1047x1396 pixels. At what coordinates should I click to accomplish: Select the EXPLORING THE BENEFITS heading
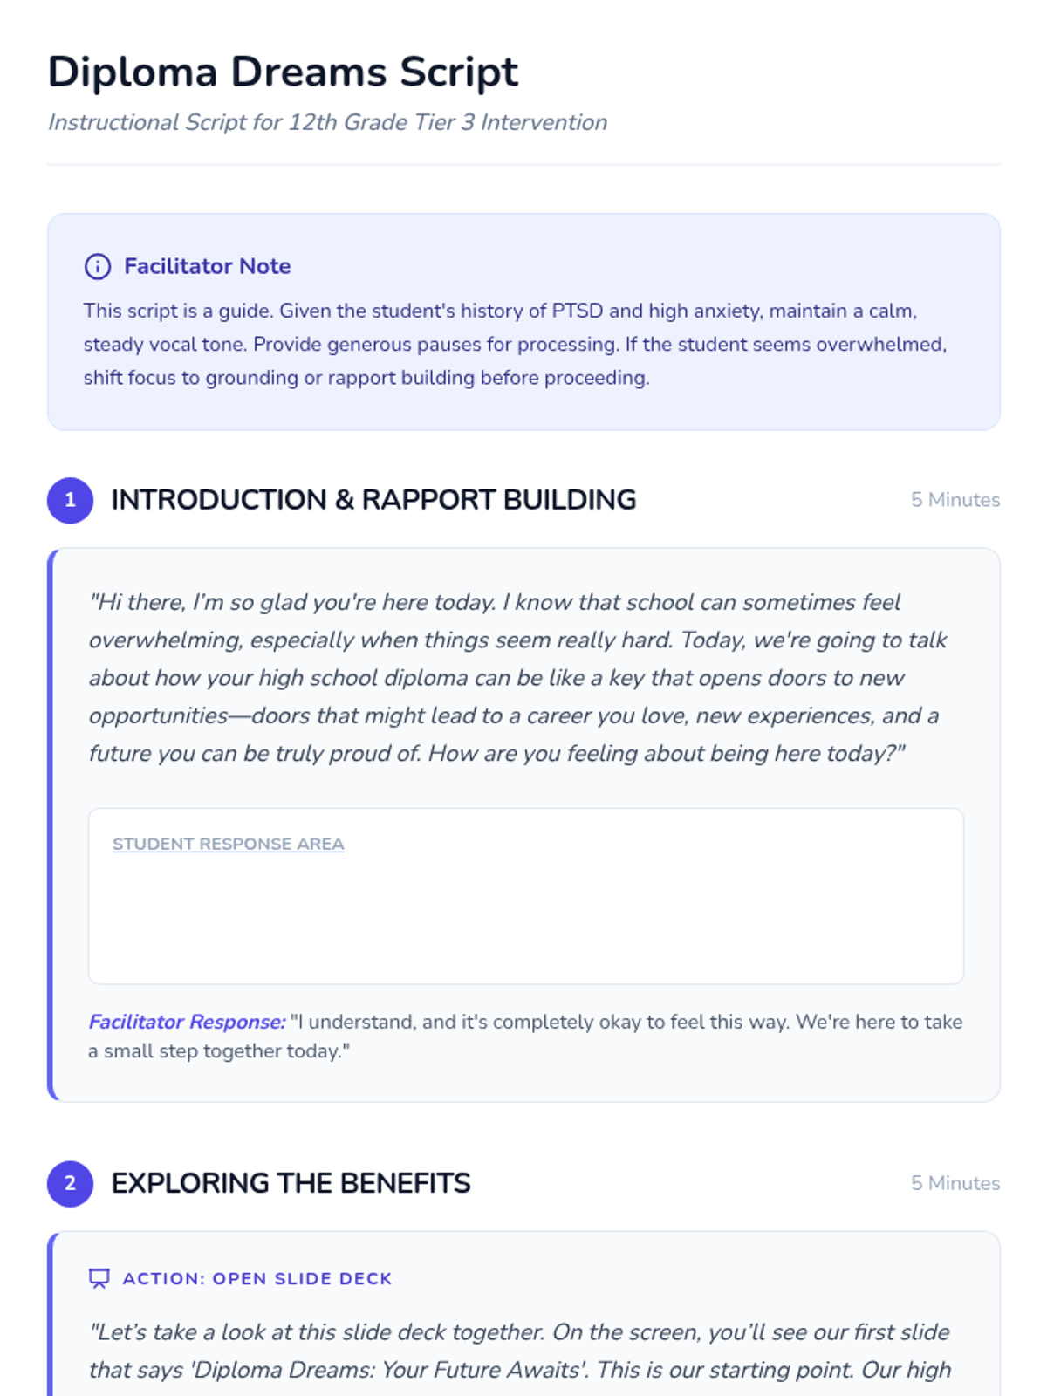point(291,1183)
